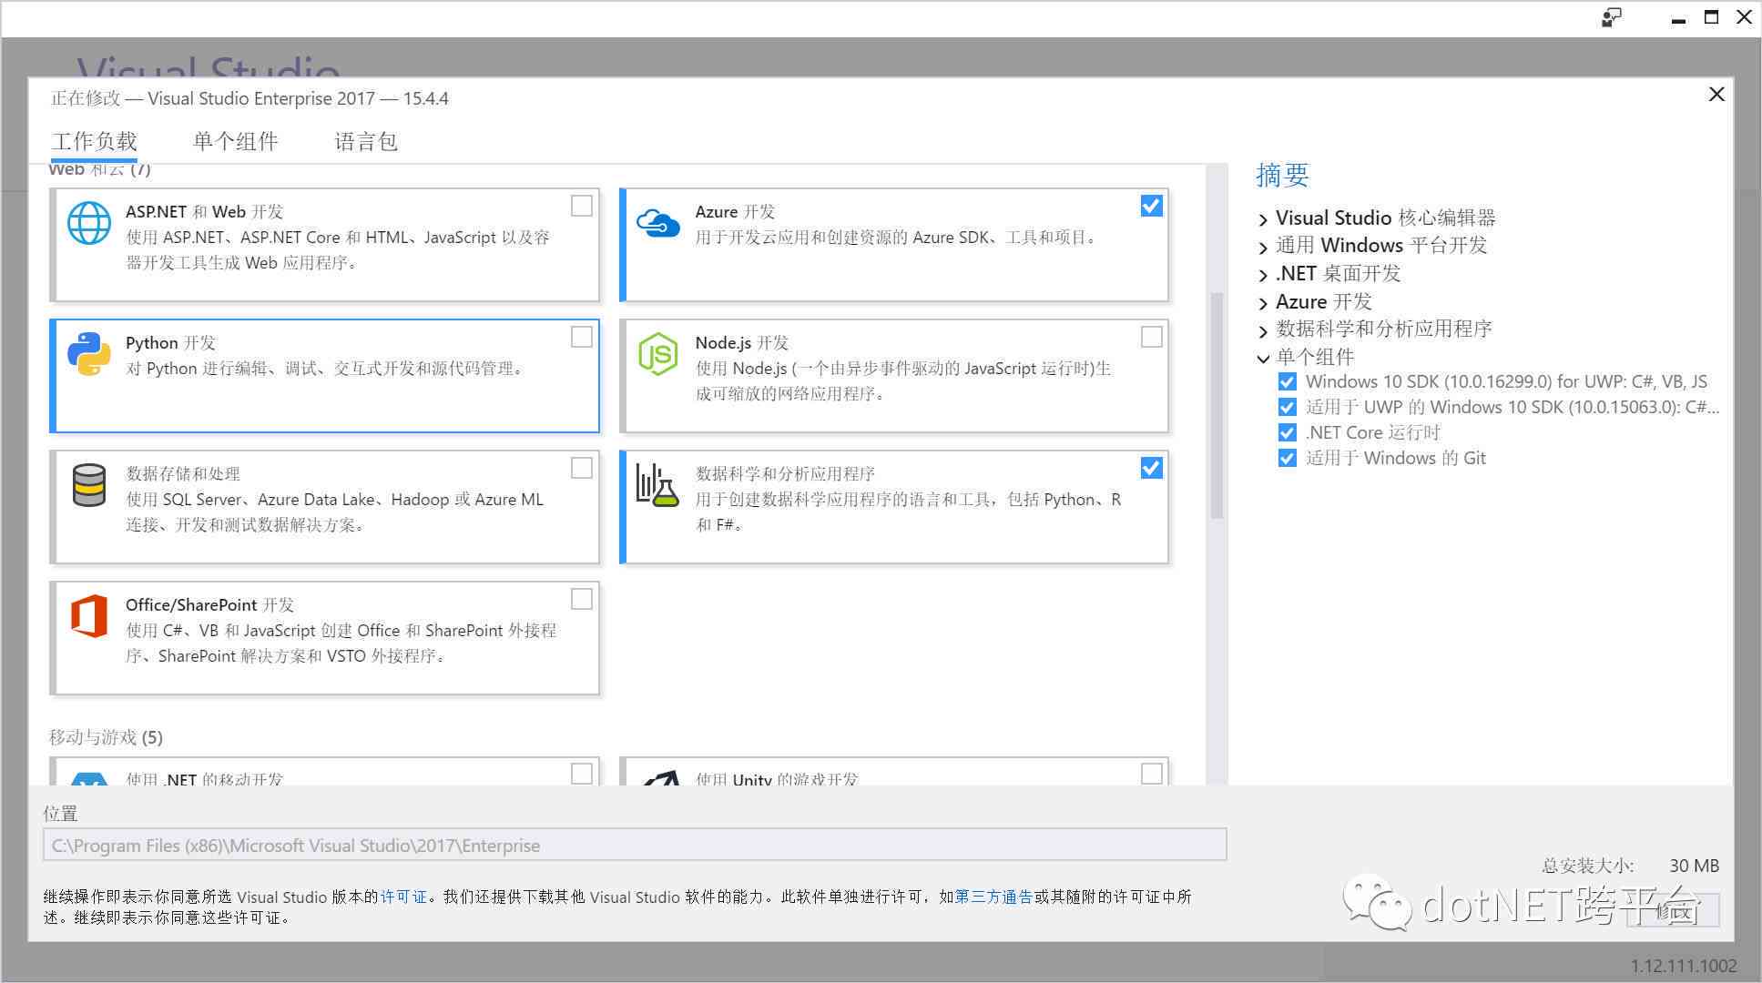Uncheck Windows 10 SDK (10.0.15063.0) component
Image resolution: width=1762 pixels, height=983 pixels.
pyautogui.click(x=1287, y=407)
